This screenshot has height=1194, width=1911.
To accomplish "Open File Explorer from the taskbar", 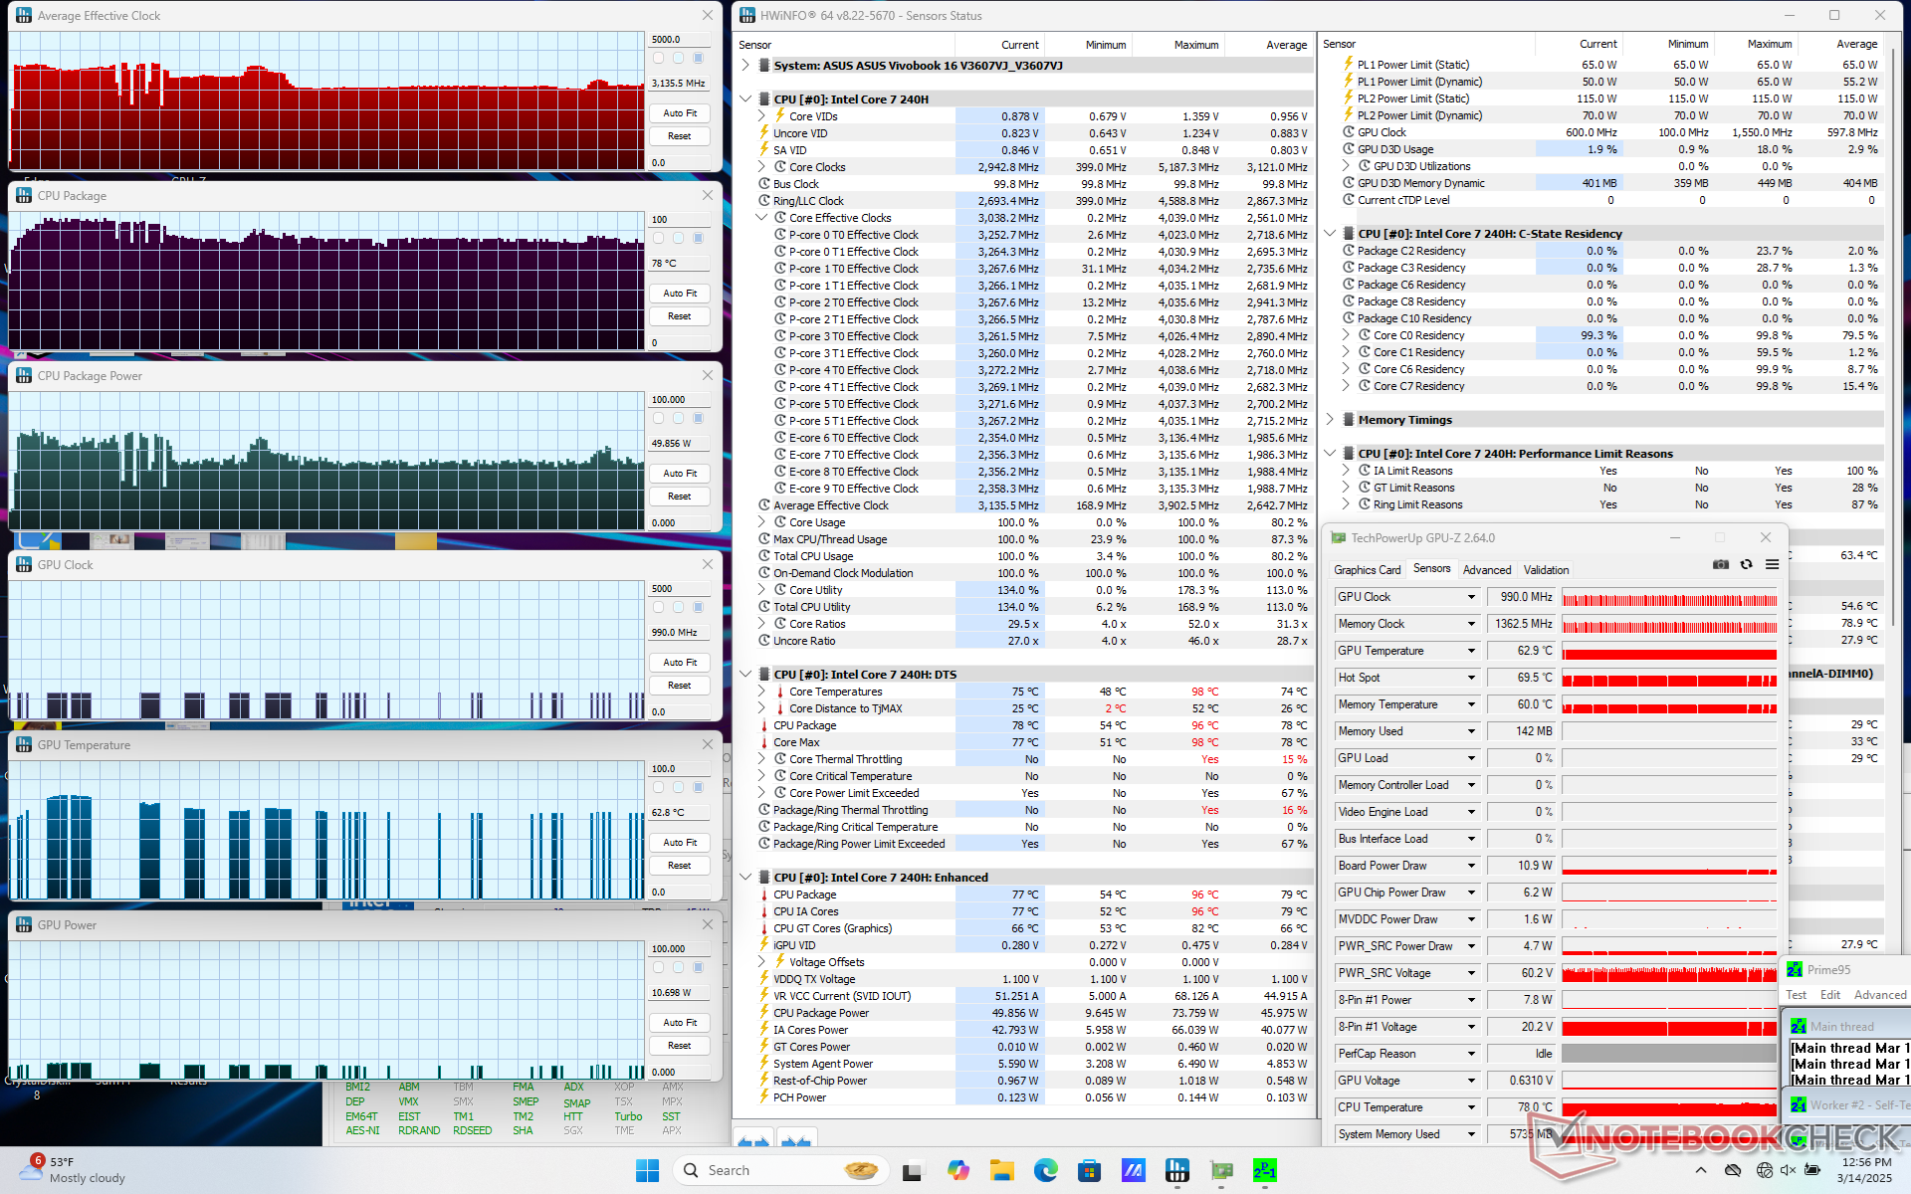I will point(1001,1170).
